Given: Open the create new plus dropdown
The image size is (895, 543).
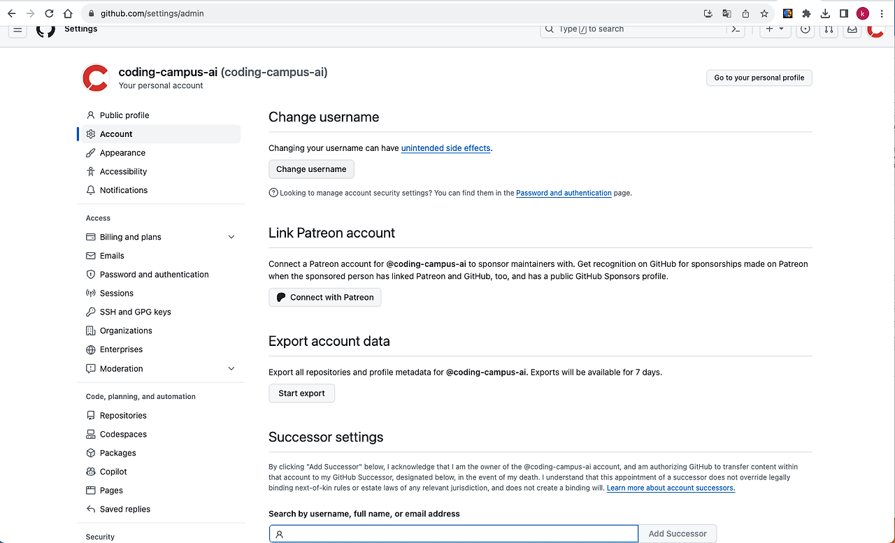Looking at the screenshot, I should (774, 30).
